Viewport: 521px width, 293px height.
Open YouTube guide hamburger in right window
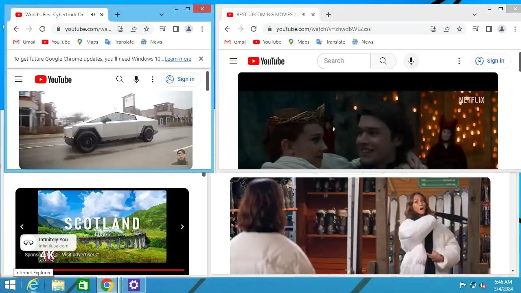(233, 61)
